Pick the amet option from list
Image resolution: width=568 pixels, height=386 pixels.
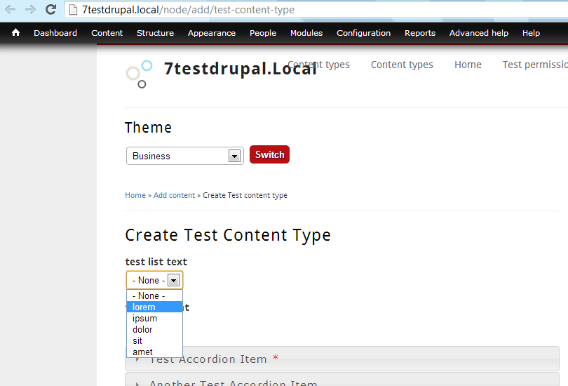point(155,352)
